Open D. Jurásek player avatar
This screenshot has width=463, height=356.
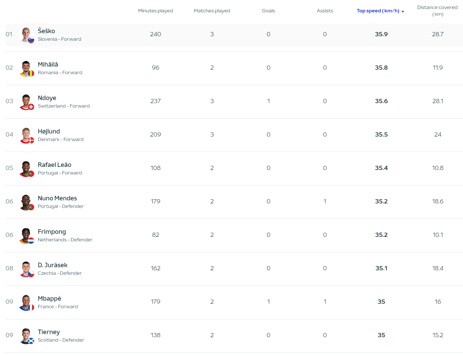point(26,269)
